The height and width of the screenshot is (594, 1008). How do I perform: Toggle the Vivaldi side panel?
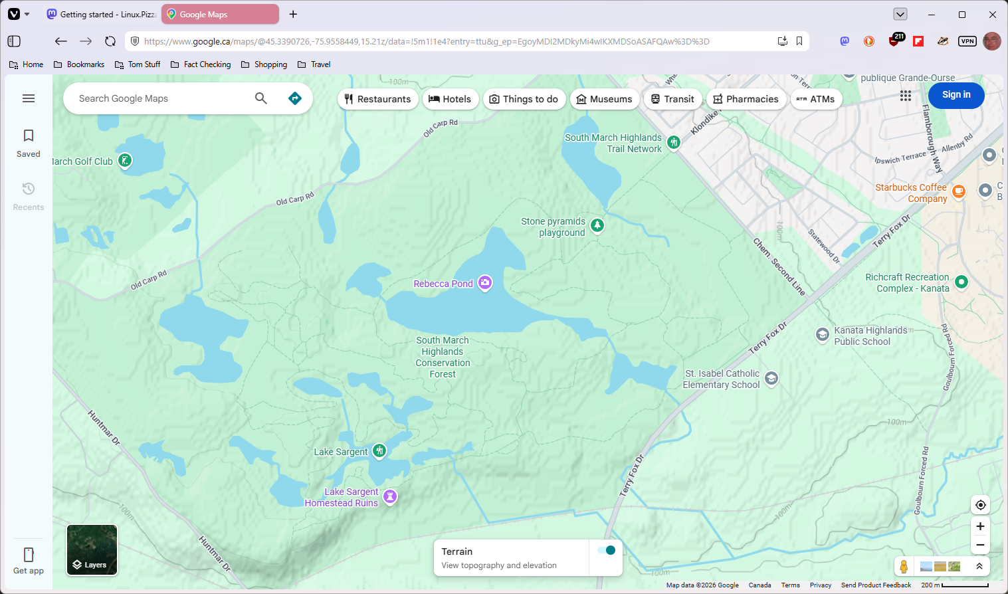[14, 41]
